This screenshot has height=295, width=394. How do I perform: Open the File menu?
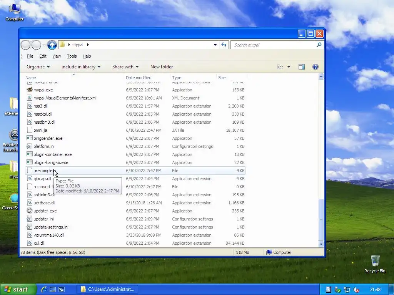(x=30, y=56)
